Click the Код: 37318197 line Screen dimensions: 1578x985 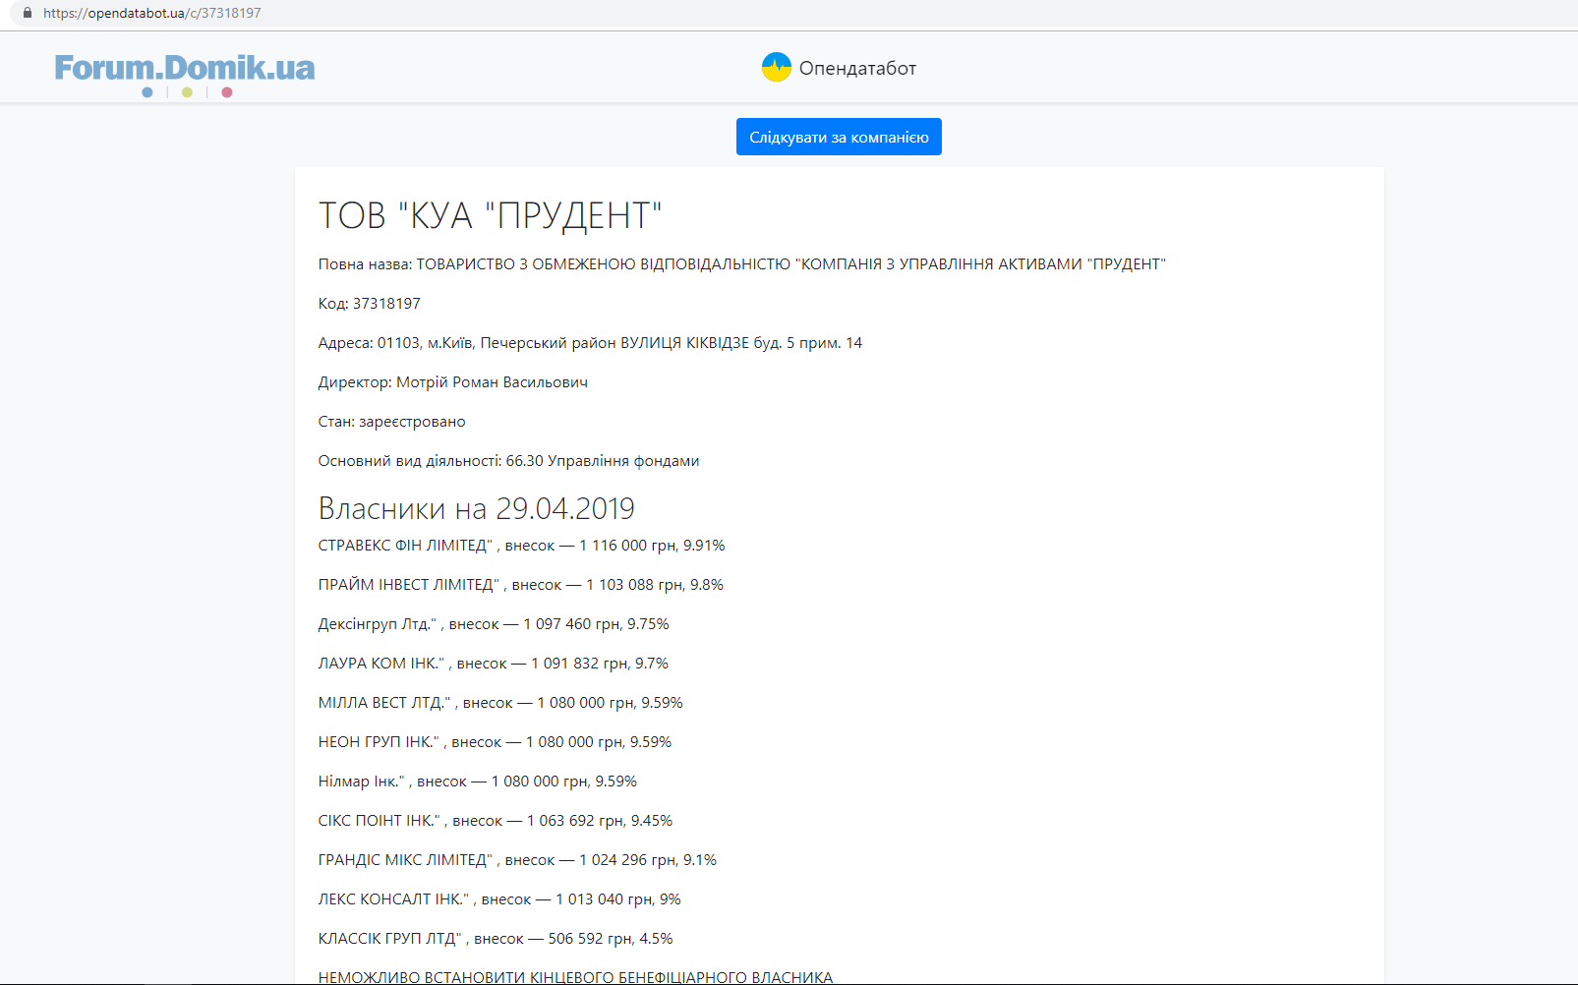click(x=370, y=304)
